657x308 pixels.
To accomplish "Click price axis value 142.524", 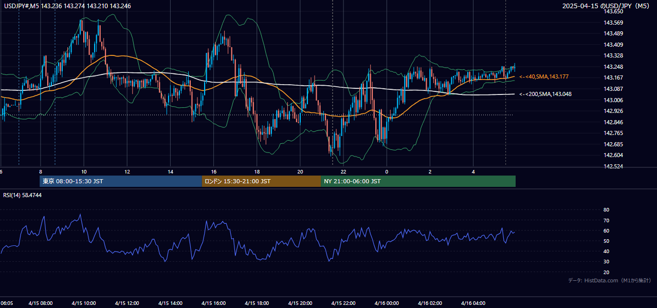I will click(x=613, y=166).
